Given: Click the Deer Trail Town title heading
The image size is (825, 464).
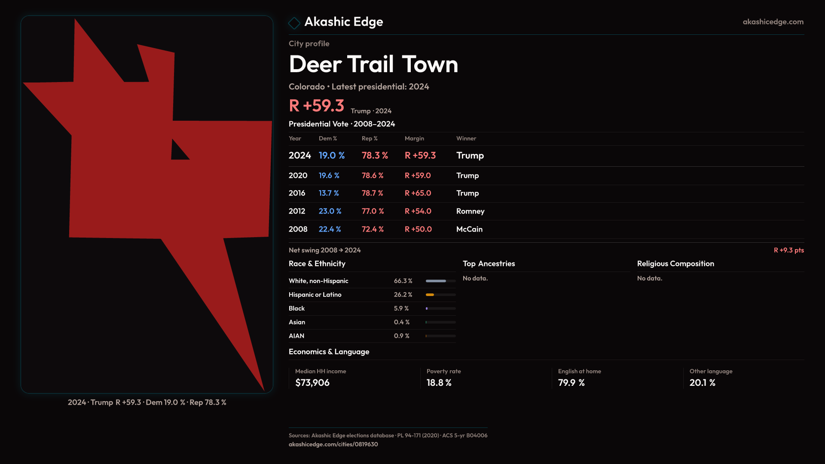Looking at the screenshot, I should click(x=373, y=64).
